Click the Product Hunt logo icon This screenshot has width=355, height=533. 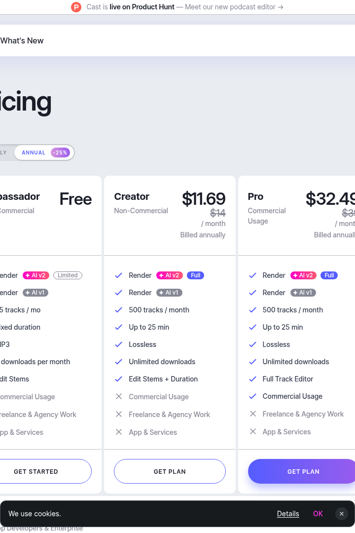(x=76, y=7)
